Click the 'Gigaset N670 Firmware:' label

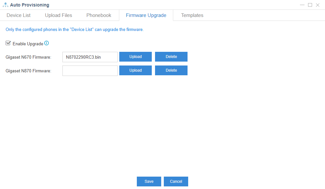coord(28,57)
